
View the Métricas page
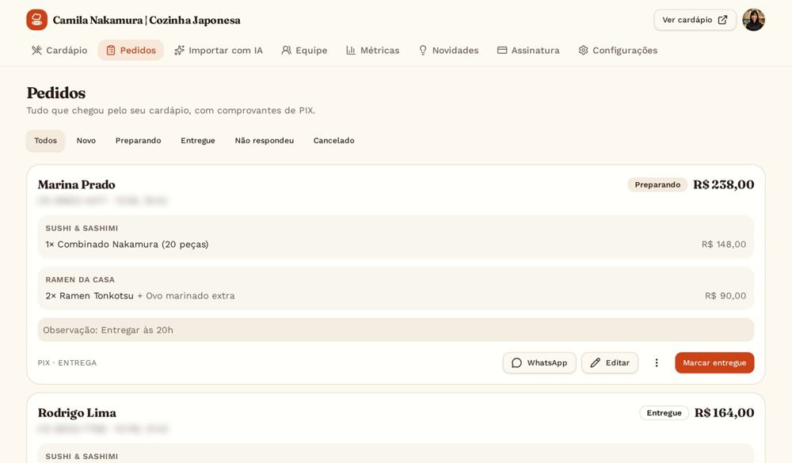[x=373, y=50]
